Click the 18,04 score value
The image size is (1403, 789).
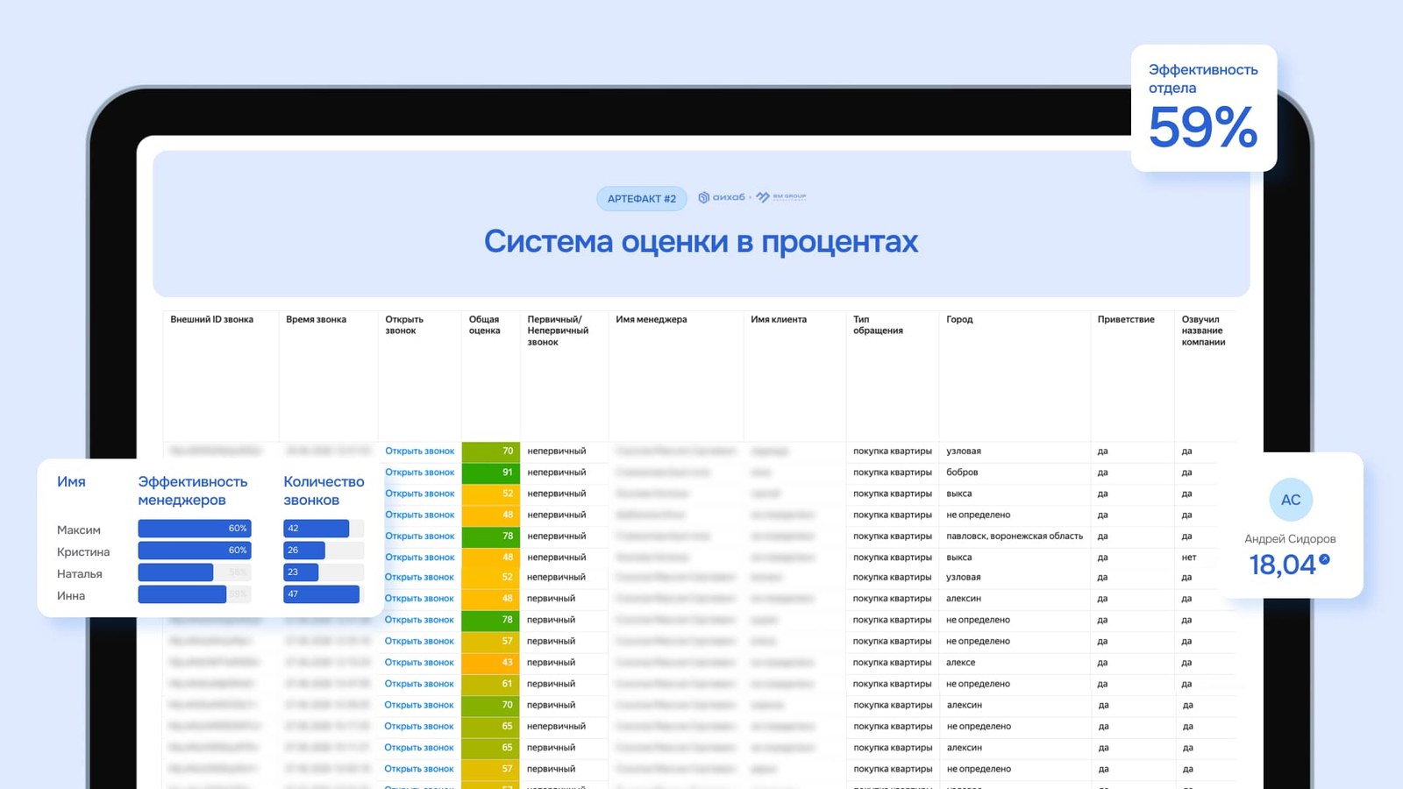click(x=1282, y=565)
